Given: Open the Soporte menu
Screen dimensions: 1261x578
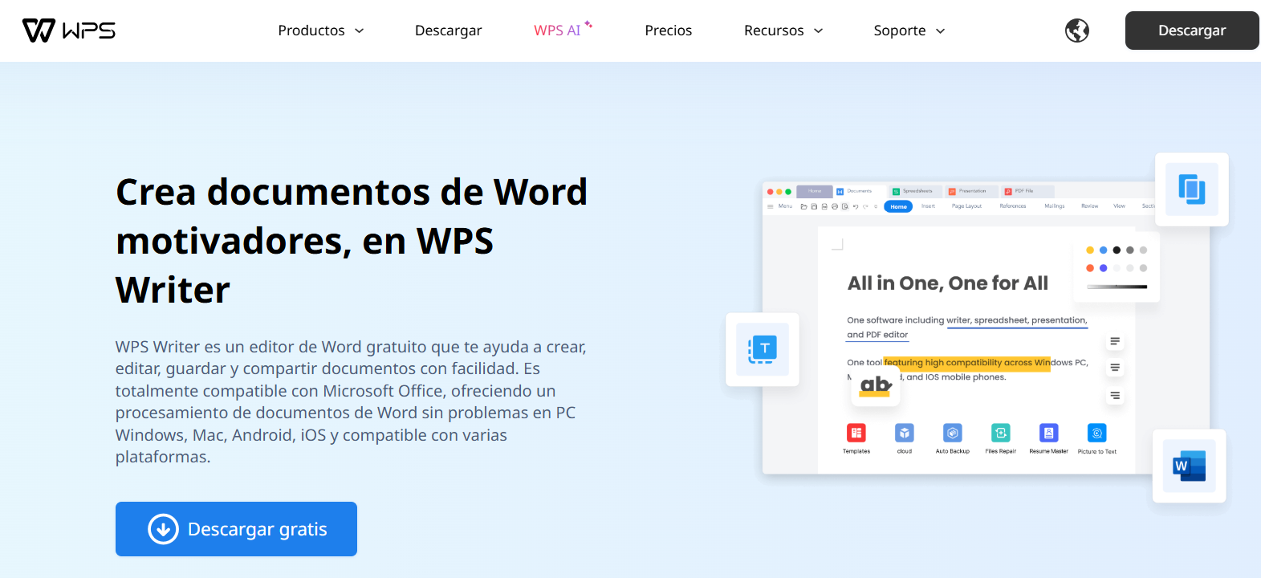Looking at the screenshot, I should point(900,31).
